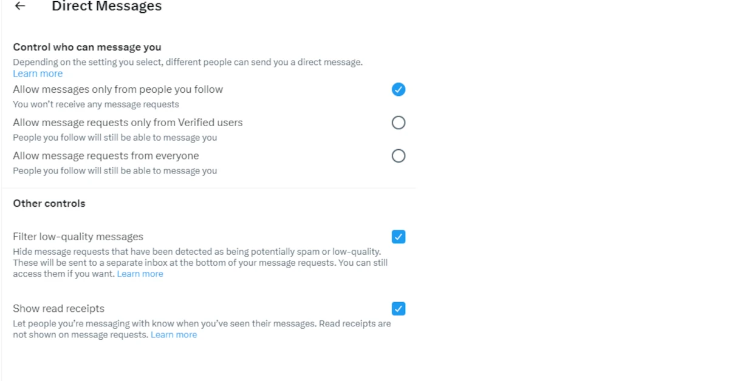
Task: Choose the 'message requests from everyone' radio button
Action: [x=398, y=156]
